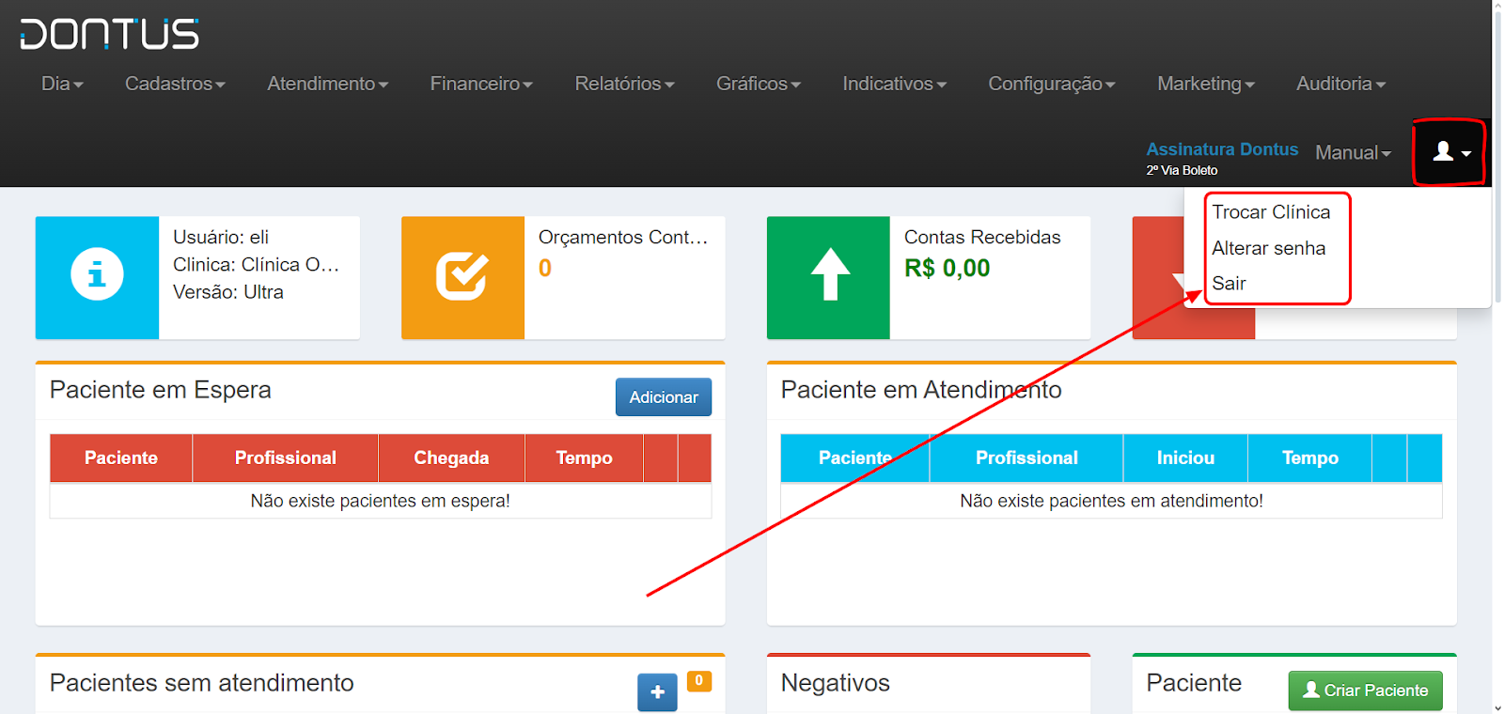Click the green up-arrow Contas Recebidas icon
The image size is (1504, 714).
pos(828,277)
